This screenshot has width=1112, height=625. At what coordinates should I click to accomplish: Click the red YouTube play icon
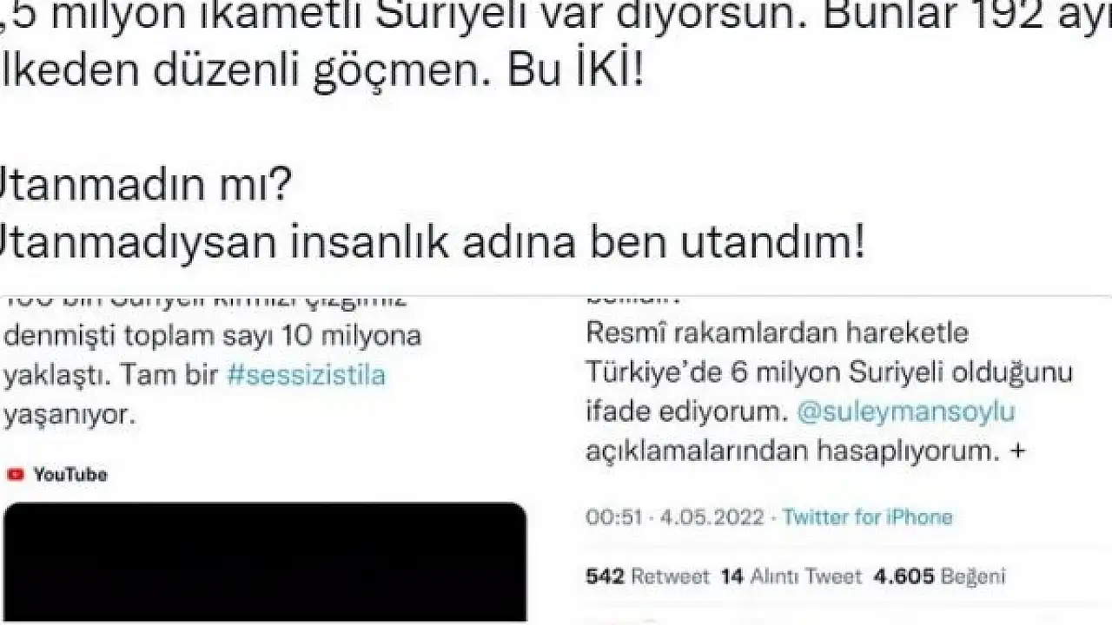pos(15,475)
